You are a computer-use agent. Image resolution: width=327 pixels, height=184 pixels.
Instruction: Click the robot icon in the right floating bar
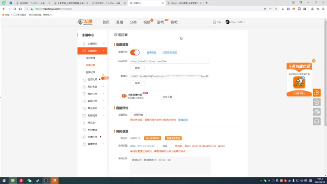coord(316,112)
